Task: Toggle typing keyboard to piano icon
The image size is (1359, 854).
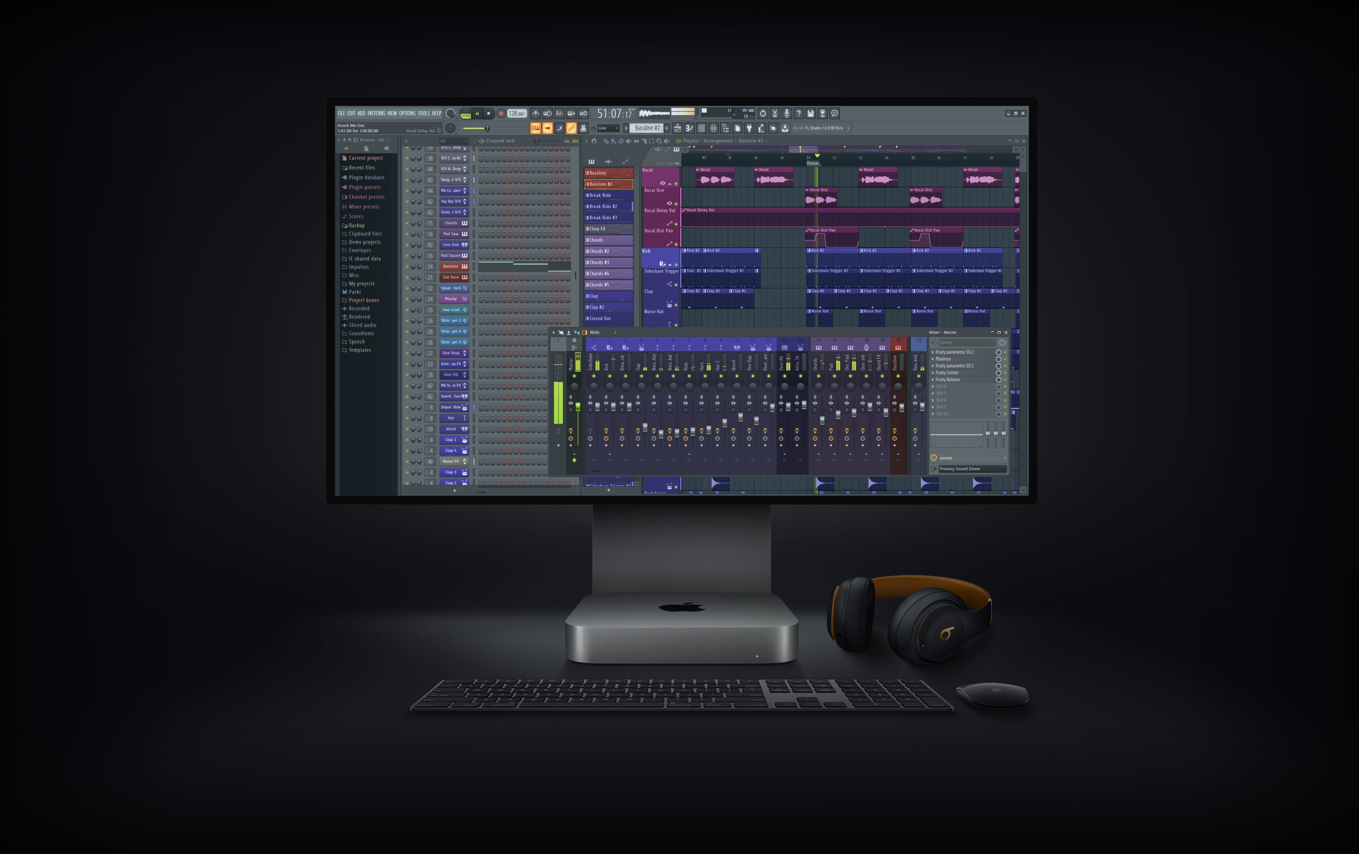Action: click(536, 128)
